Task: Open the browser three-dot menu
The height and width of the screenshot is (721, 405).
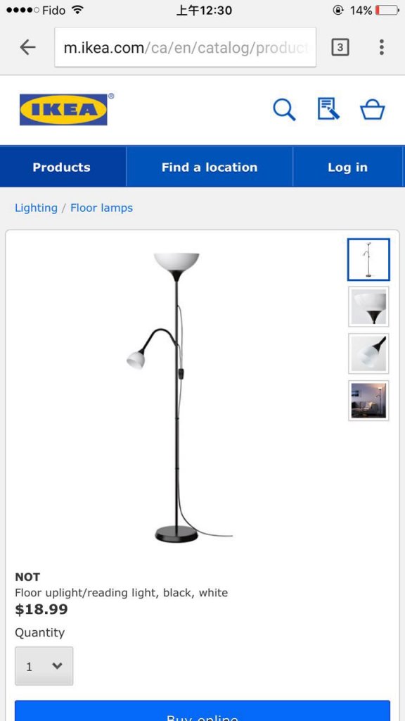Action: 381,47
